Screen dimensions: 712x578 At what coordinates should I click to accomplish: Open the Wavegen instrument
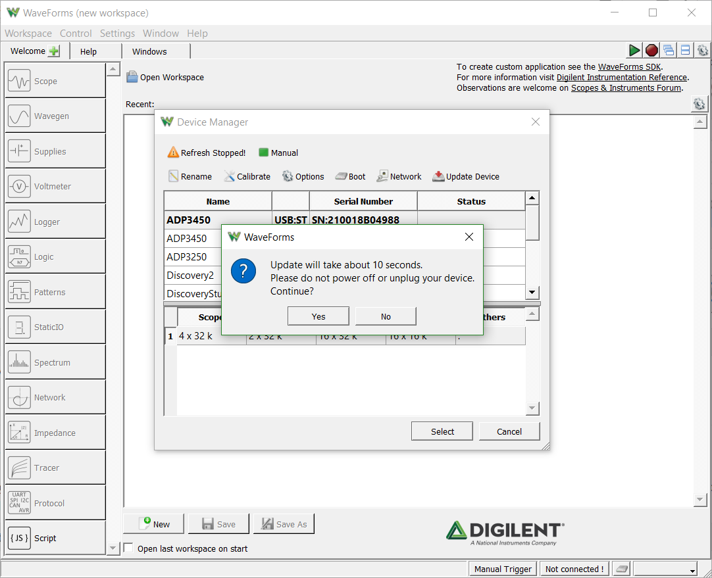[x=55, y=116]
